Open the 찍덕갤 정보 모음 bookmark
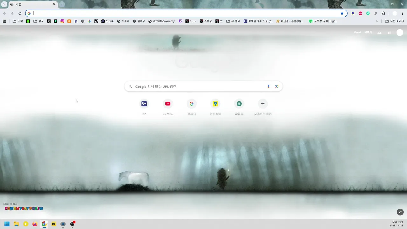The height and width of the screenshot is (229, 407). coord(258,21)
